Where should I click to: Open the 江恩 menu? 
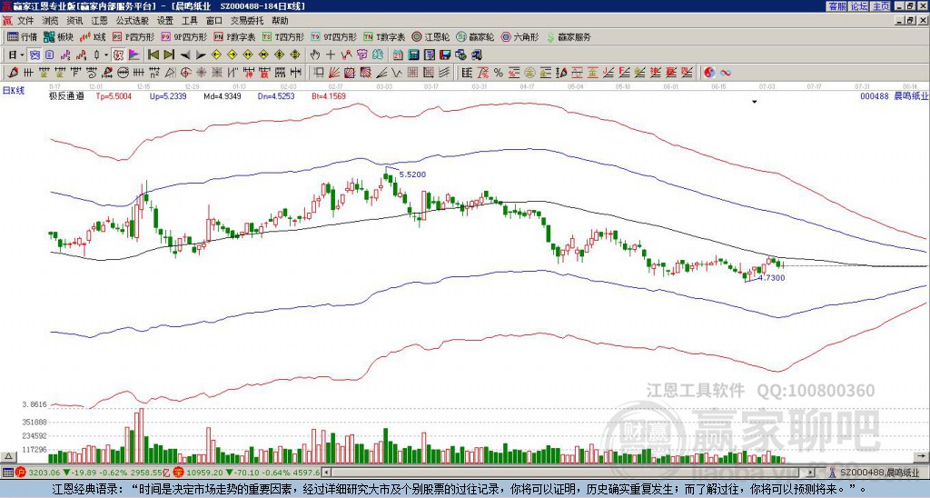tap(99, 21)
